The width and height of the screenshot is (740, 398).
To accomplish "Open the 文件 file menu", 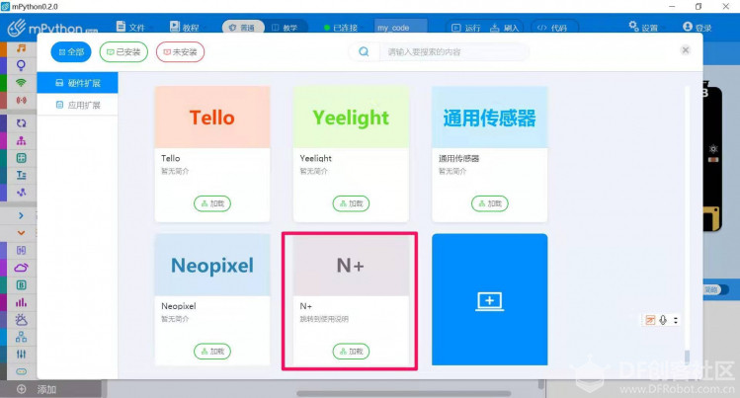I will tap(130, 27).
